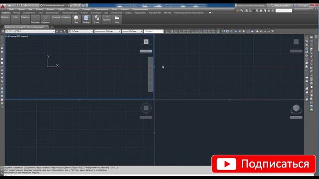319x179 pixels.
Task: Expand the Сечение ribbon panel
Action: (x=56, y=19)
